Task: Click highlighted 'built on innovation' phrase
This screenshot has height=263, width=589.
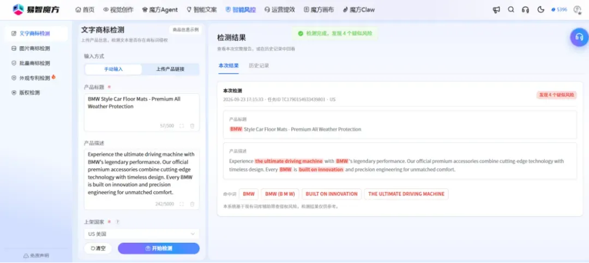Action: click(x=321, y=170)
